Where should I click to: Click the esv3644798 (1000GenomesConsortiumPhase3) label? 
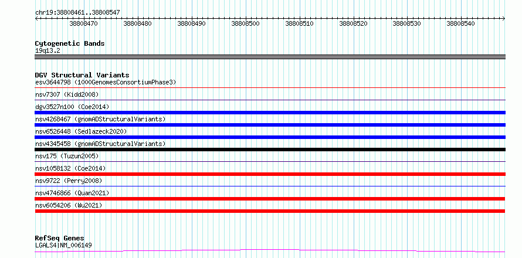[106, 82]
